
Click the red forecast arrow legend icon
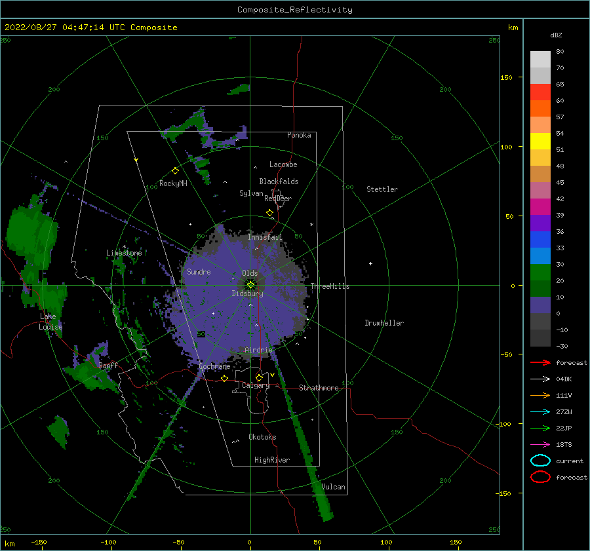click(x=540, y=362)
